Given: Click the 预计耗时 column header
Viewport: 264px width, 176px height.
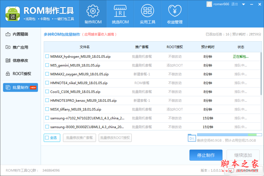Looking at the screenshot, I should pos(208,47).
